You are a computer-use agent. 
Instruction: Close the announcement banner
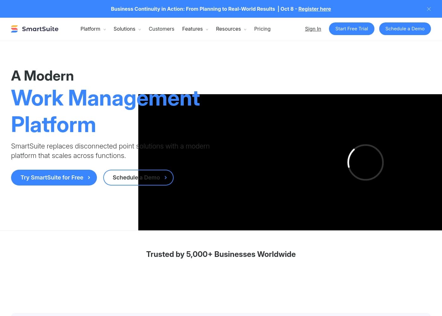pyautogui.click(x=429, y=9)
